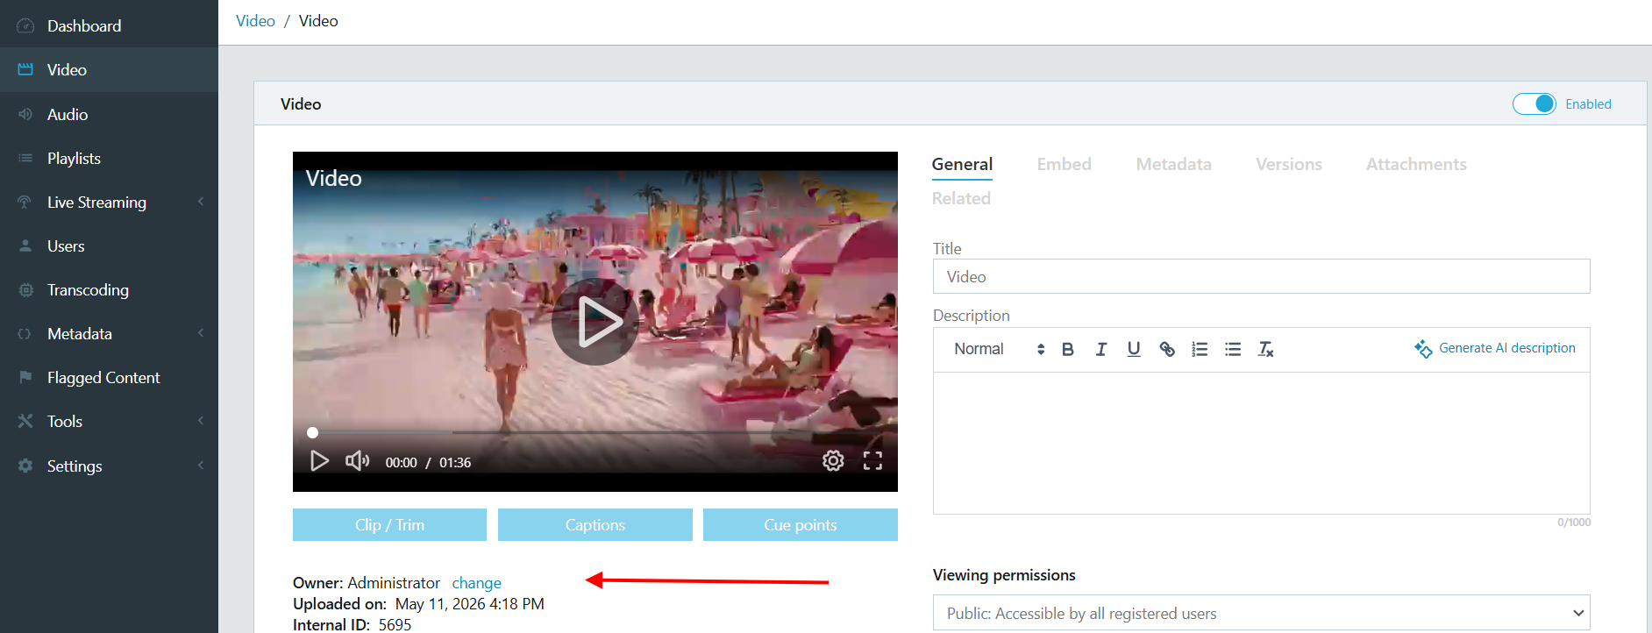Create a numbered list in description

pos(1200,349)
